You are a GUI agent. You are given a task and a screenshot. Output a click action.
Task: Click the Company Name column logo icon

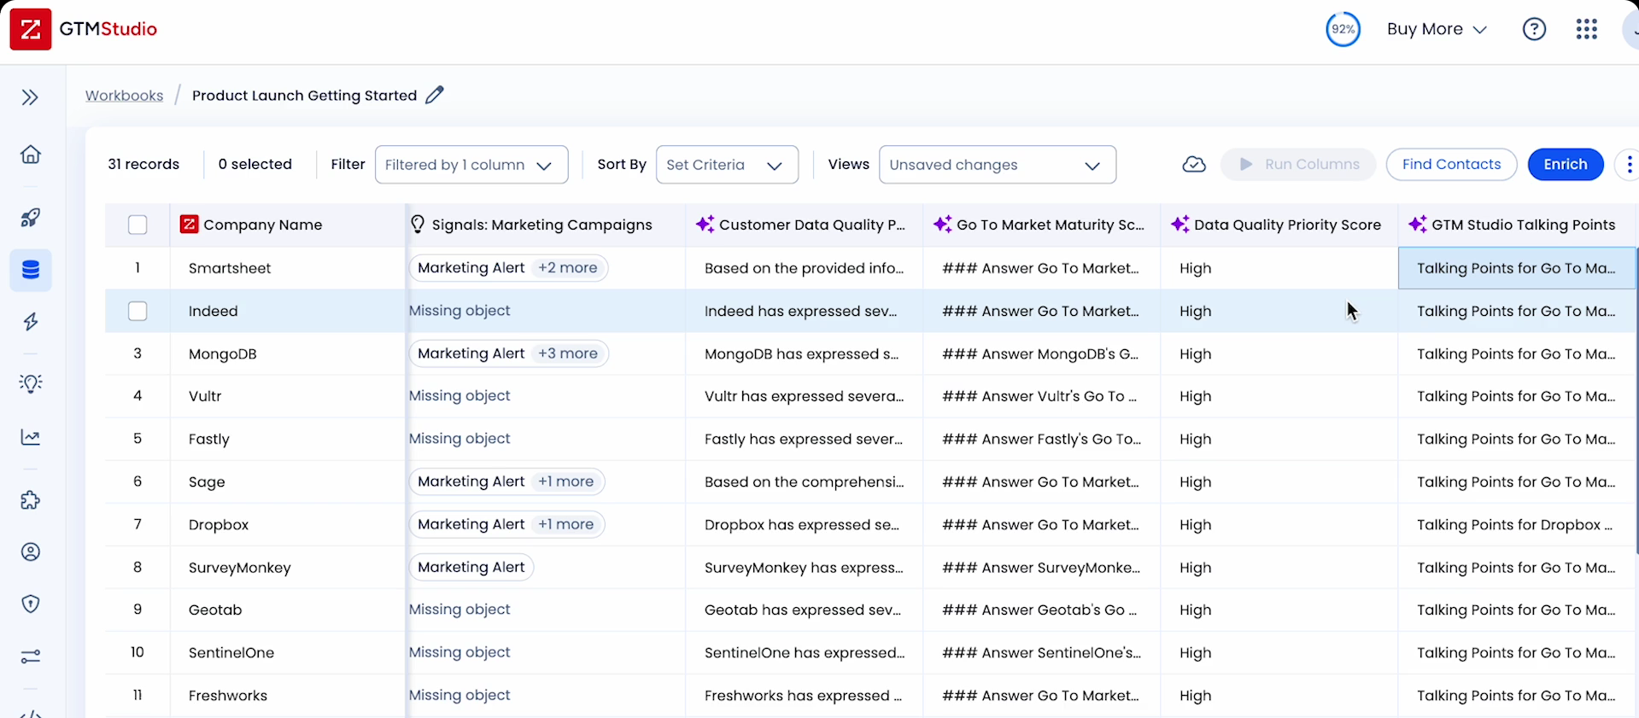[189, 225]
